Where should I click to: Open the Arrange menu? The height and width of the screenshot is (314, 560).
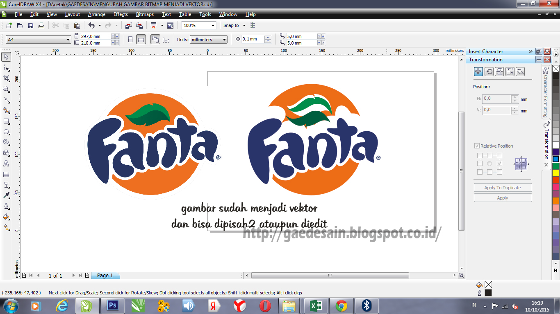(97, 14)
